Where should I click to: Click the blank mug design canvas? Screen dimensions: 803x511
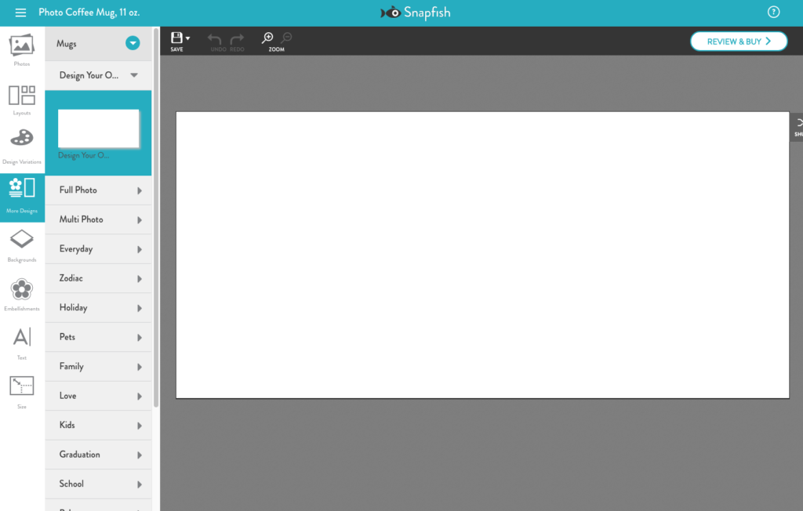[x=482, y=255]
